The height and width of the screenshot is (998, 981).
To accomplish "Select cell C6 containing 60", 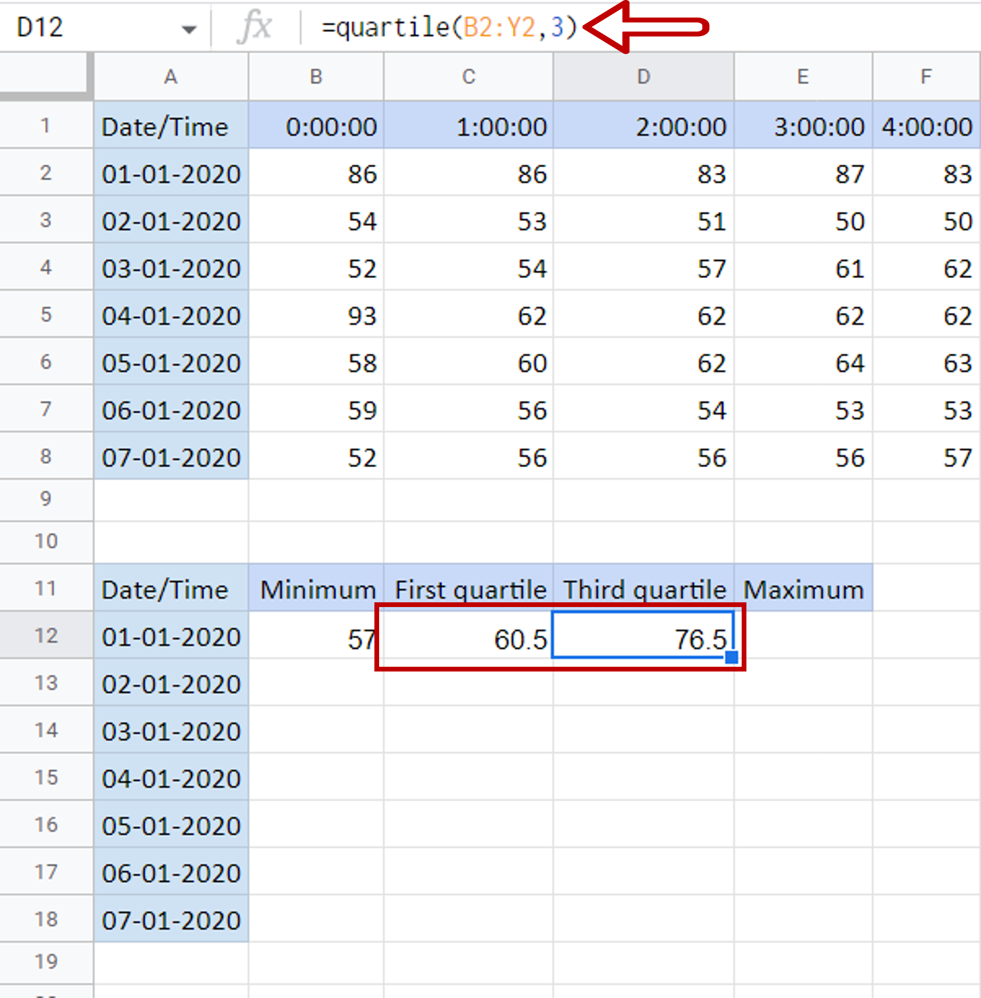I will coord(468,361).
